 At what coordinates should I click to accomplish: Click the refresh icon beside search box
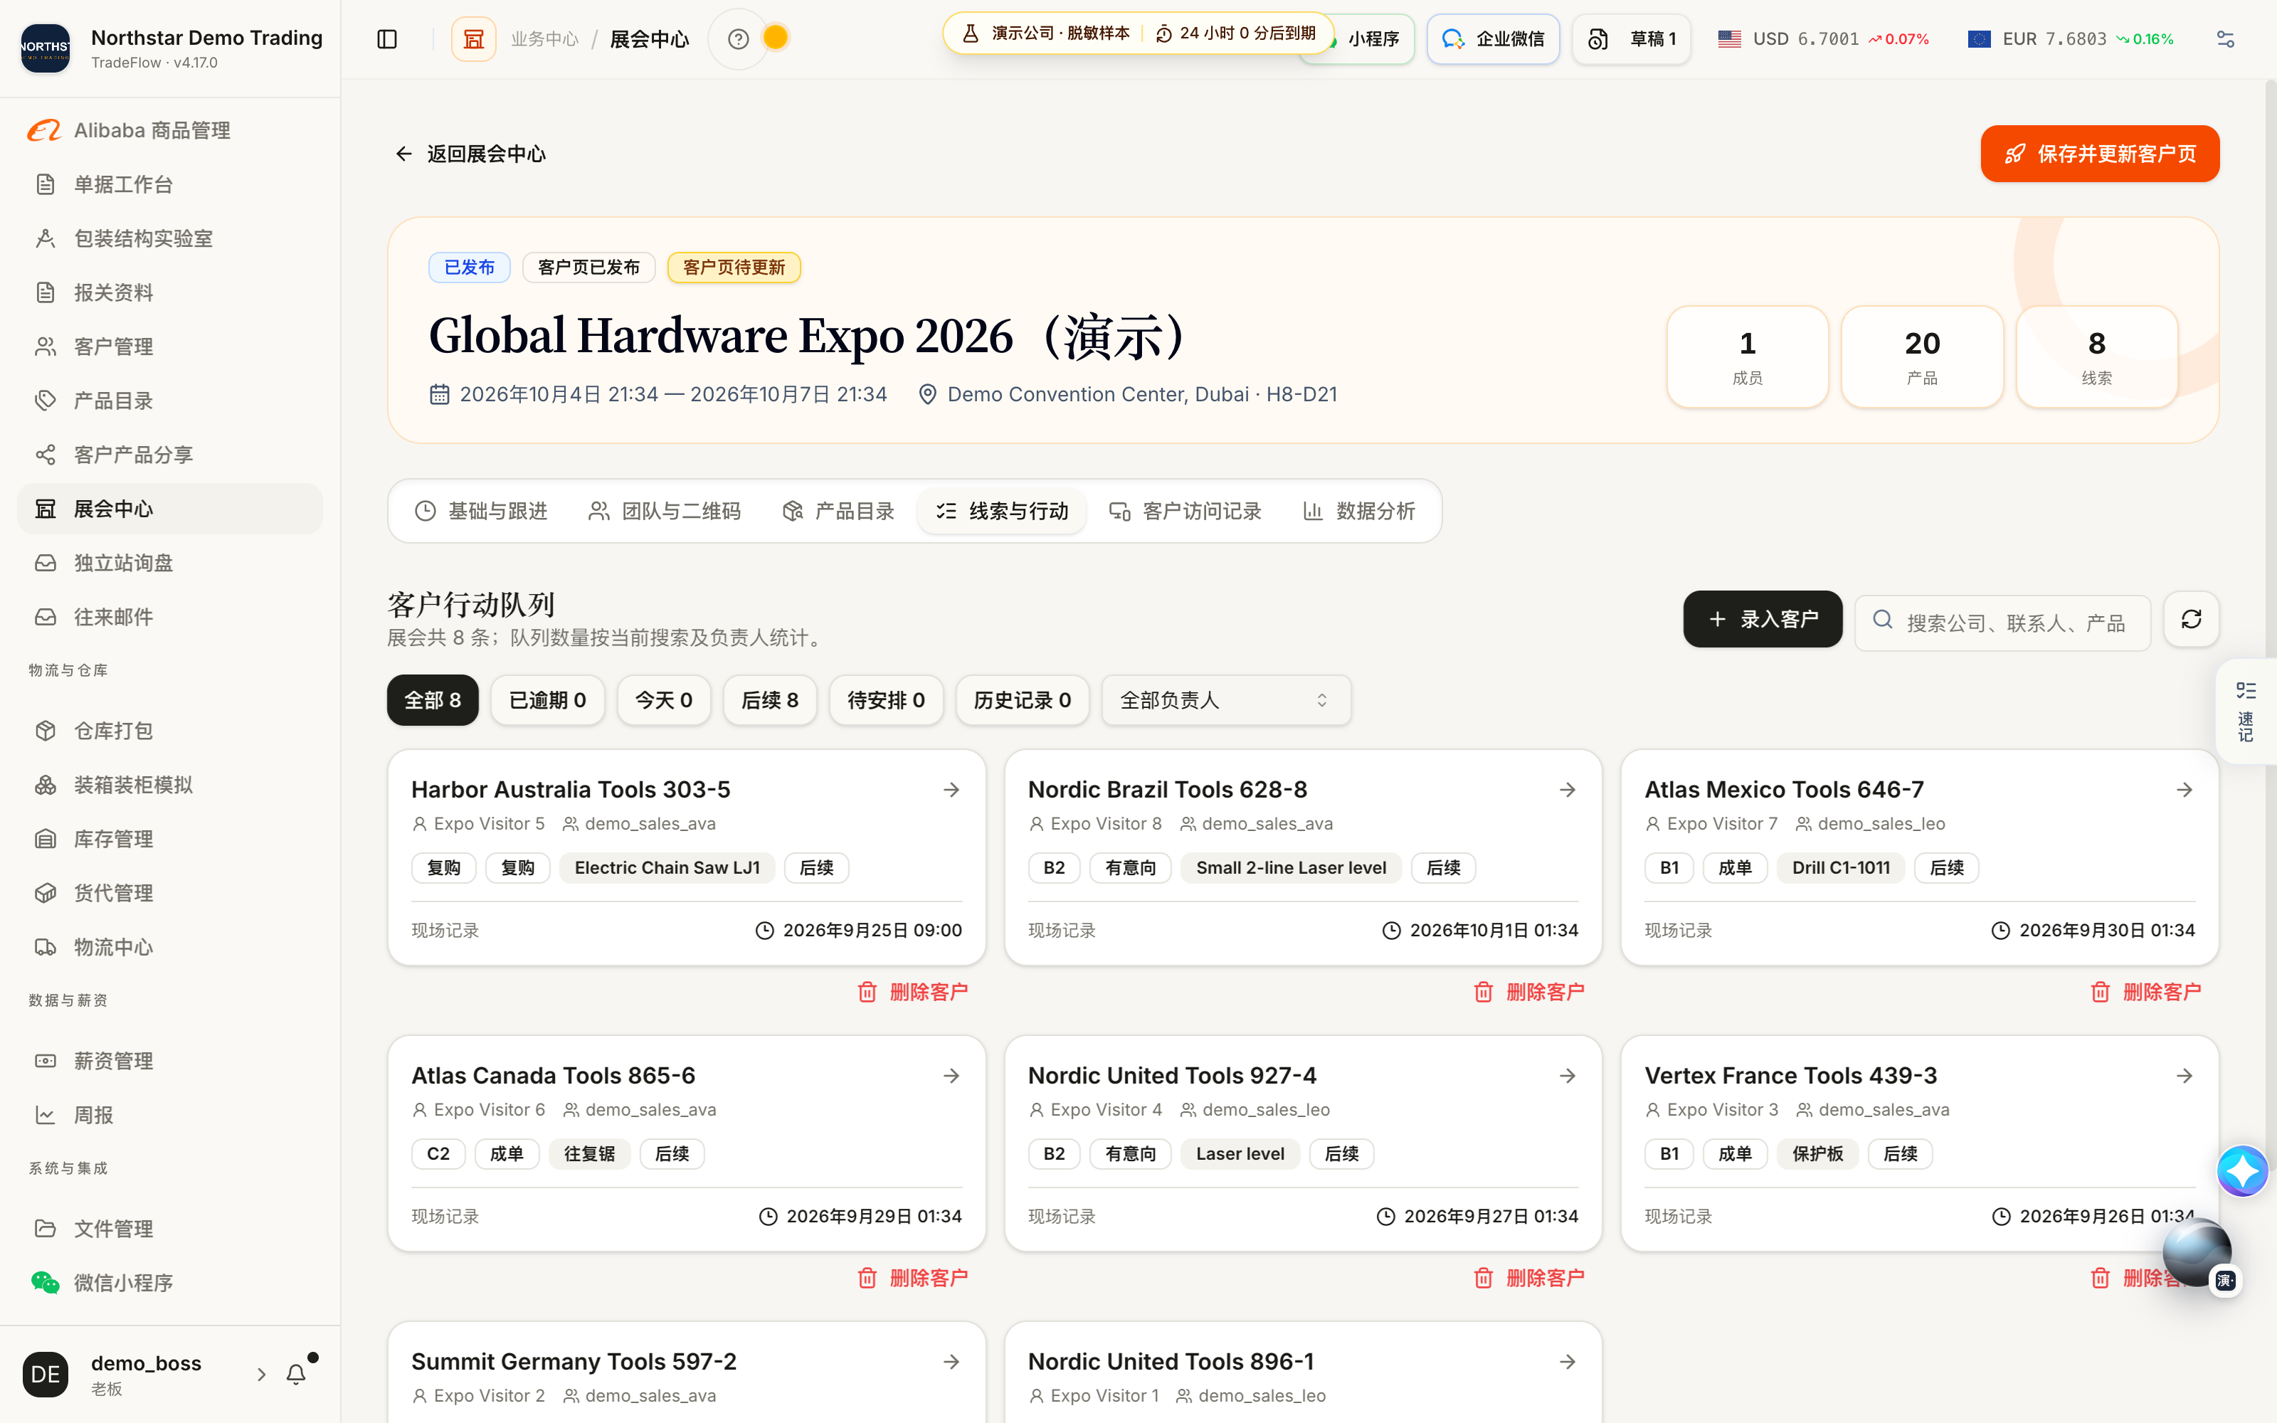click(x=2192, y=619)
